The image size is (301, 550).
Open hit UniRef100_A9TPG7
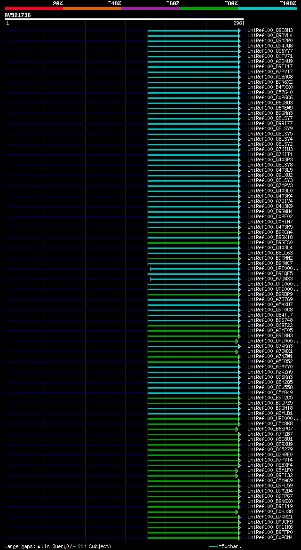(x=270, y=496)
